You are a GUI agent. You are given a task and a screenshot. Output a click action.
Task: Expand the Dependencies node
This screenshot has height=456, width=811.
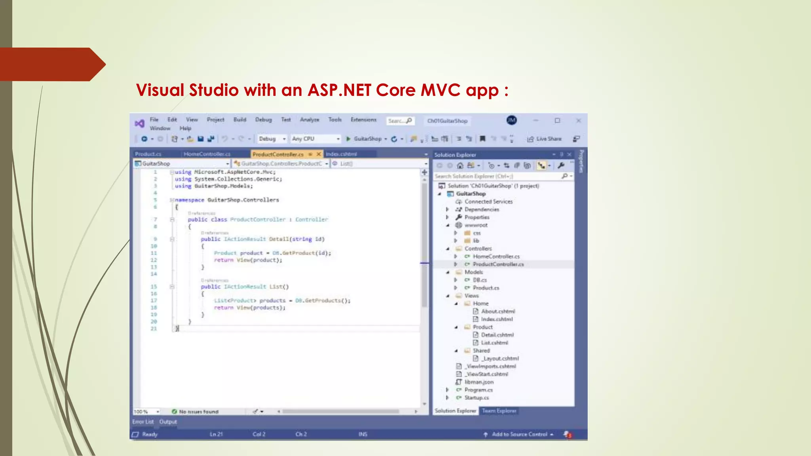pos(447,209)
